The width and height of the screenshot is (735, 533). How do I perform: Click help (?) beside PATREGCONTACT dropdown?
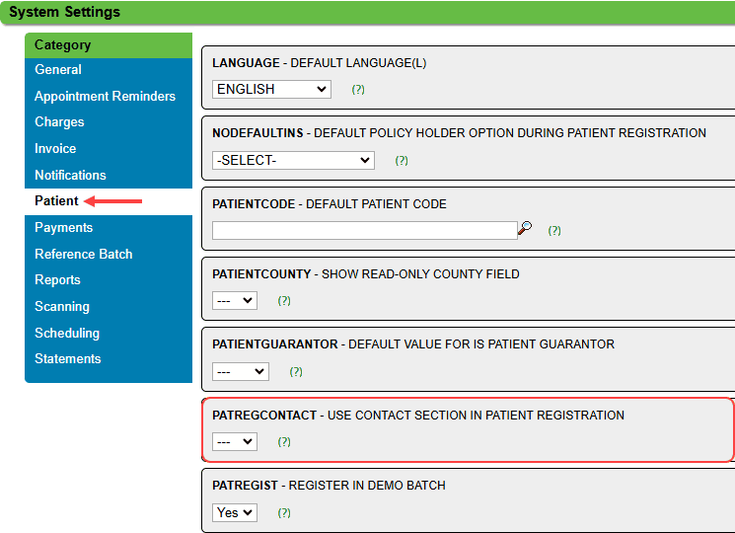284,442
